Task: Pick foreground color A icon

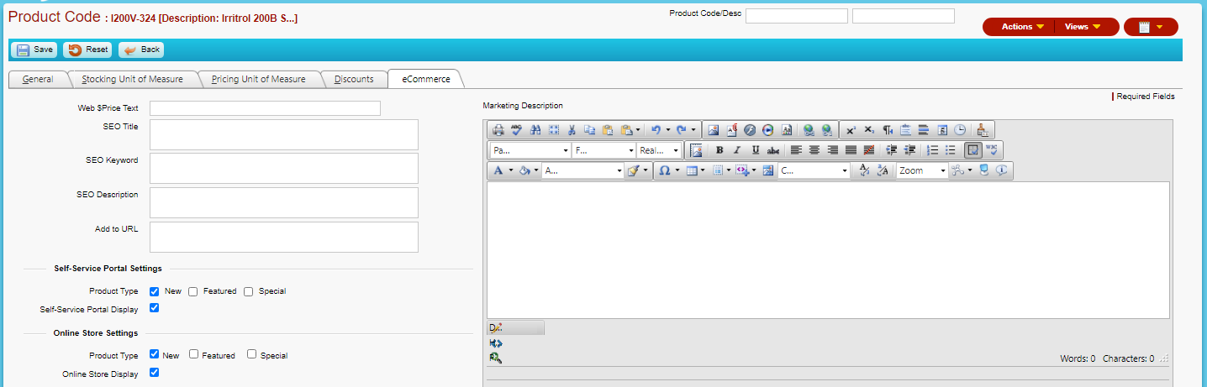Action: click(498, 170)
